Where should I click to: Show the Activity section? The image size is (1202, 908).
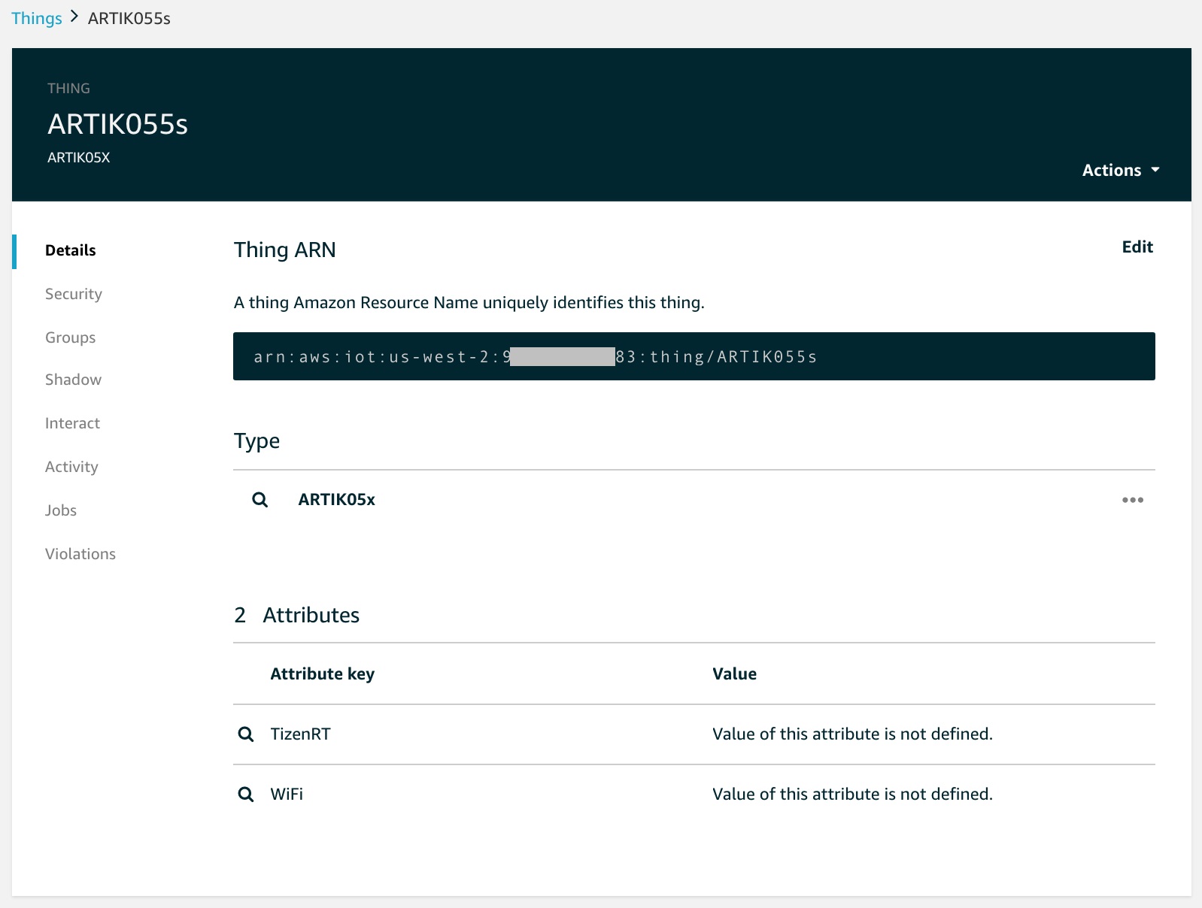(x=71, y=467)
